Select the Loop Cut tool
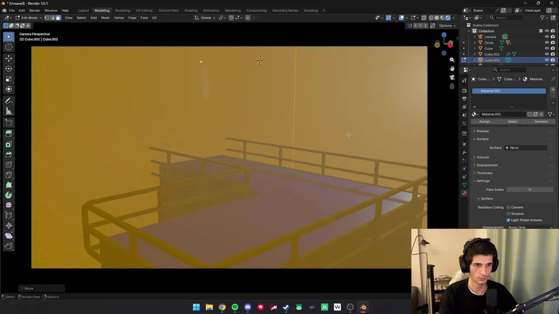Image resolution: width=559 pixels, height=314 pixels. 9,165
